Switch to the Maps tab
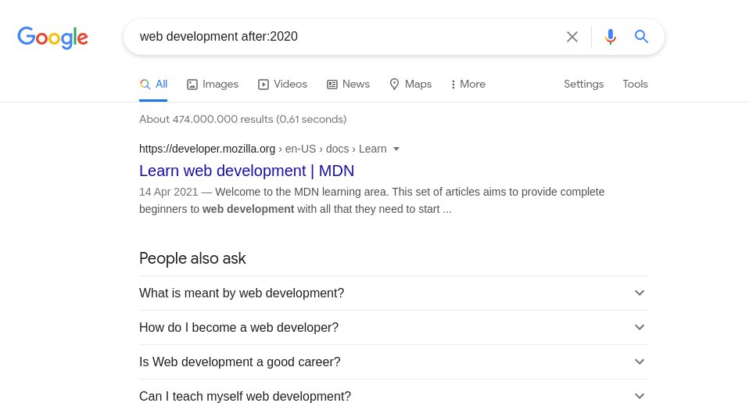The height and width of the screenshot is (403, 749). [410, 85]
